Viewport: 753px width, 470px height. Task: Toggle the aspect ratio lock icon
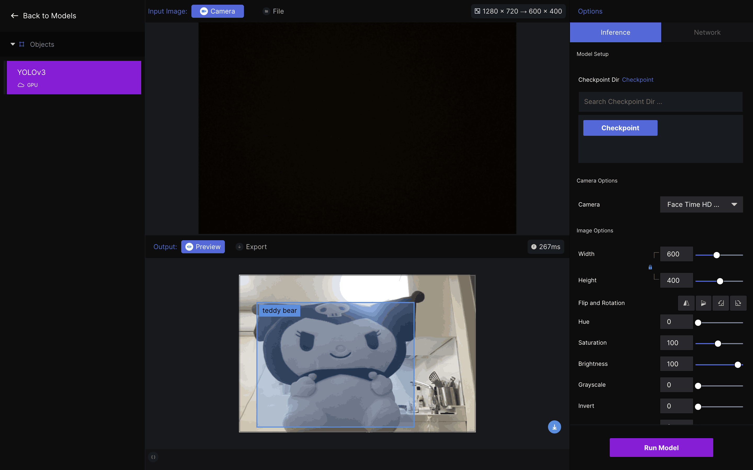(x=650, y=267)
